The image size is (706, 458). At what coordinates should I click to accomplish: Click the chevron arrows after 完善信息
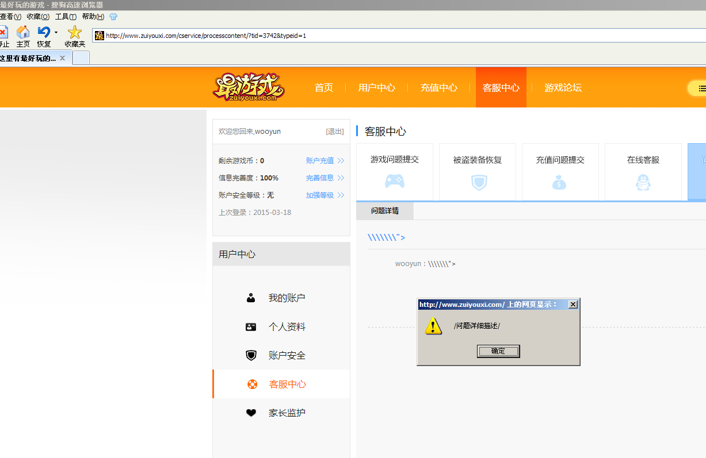[341, 178]
